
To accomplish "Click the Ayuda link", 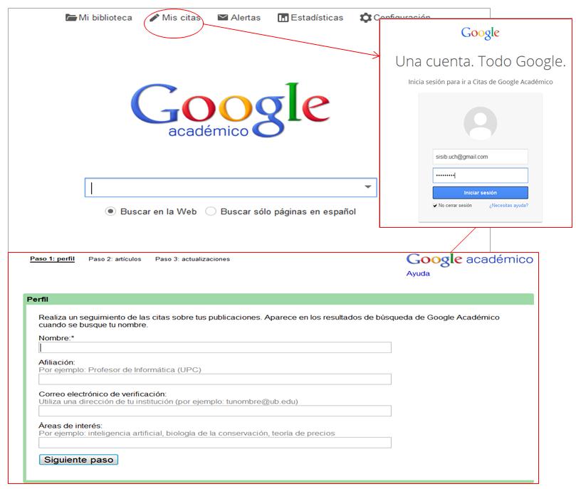I will point(418,274).
